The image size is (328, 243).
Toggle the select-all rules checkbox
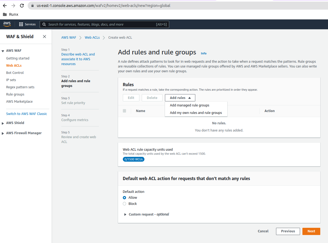(x=124, y=111)
